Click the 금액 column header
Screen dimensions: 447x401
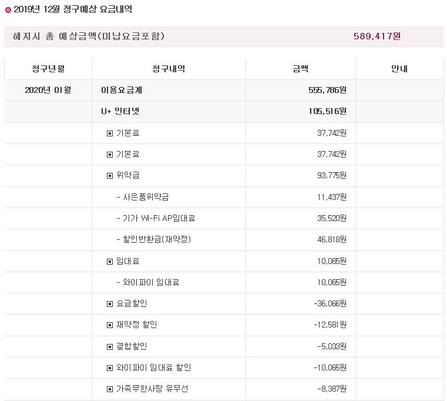pos(300,69)
